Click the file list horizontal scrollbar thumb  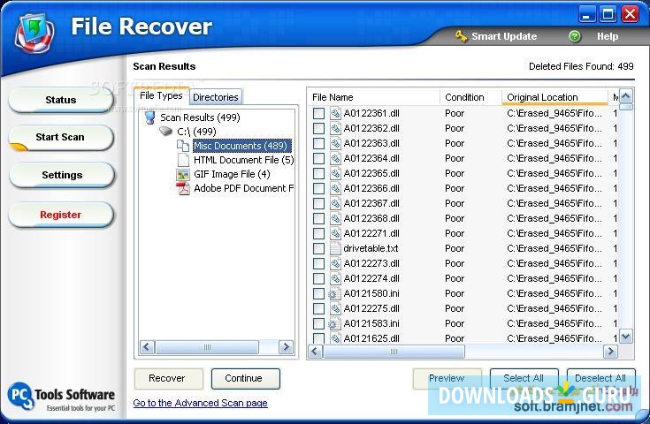pyautogui.click(x=394, y=352)
